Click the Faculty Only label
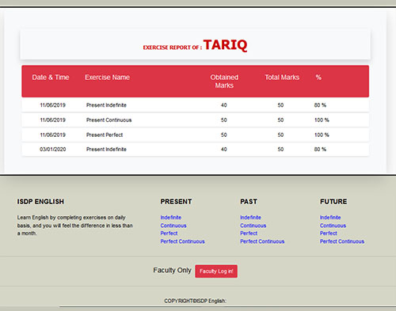396x311 pixels. pyautogui.click(x=172, y=271)
